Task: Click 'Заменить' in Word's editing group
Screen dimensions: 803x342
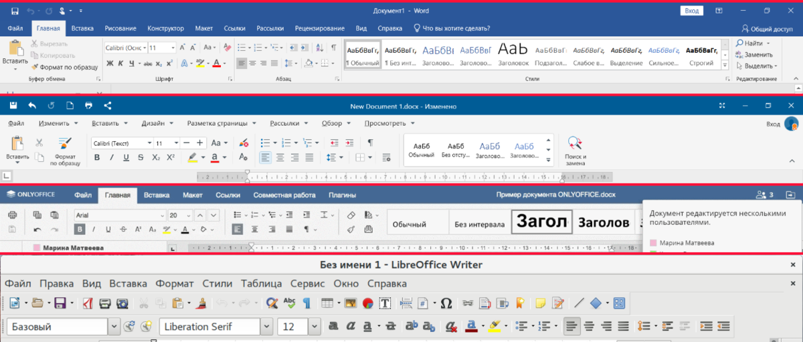Action: (x=754, y=55)
